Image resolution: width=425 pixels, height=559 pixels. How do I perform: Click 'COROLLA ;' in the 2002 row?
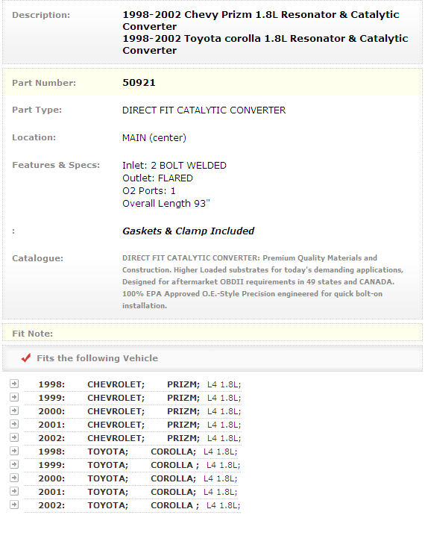pos(175,505)
